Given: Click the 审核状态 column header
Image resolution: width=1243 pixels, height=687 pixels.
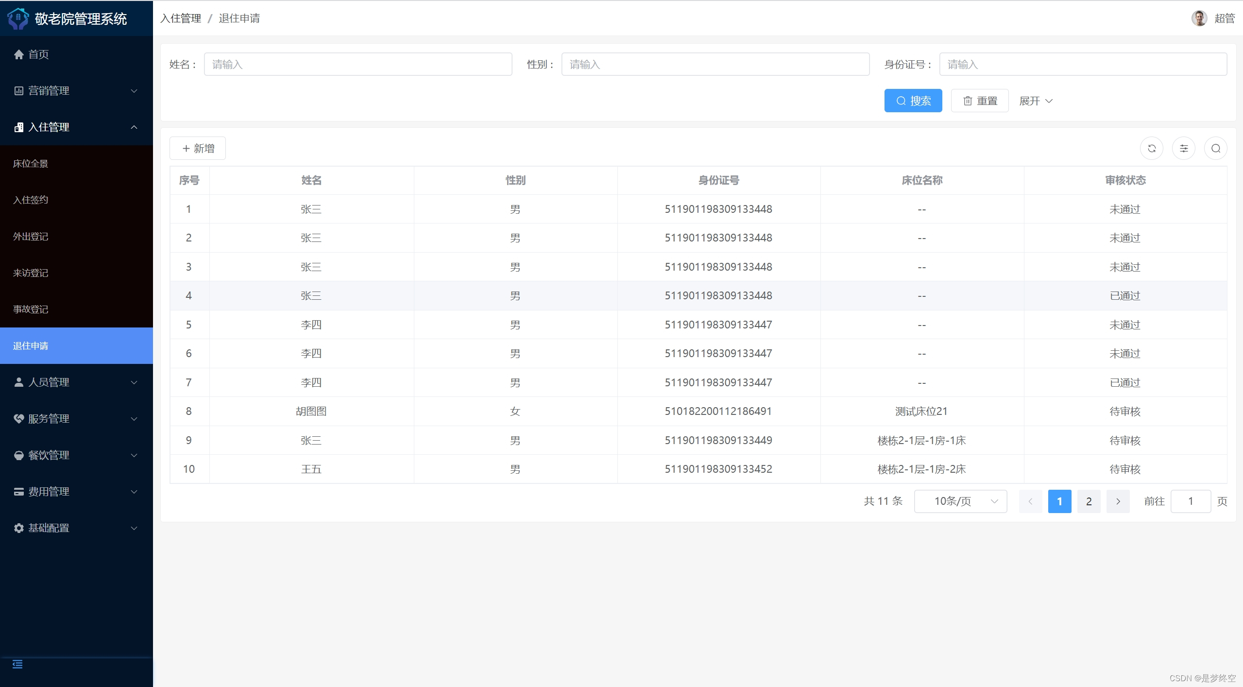Looking at the screenshot, I should (x=1125, y=181).
